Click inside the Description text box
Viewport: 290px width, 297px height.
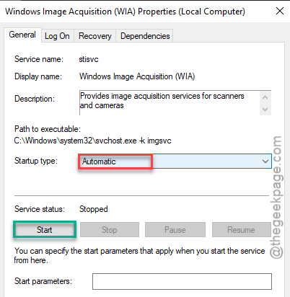click(x=170, y=103)
